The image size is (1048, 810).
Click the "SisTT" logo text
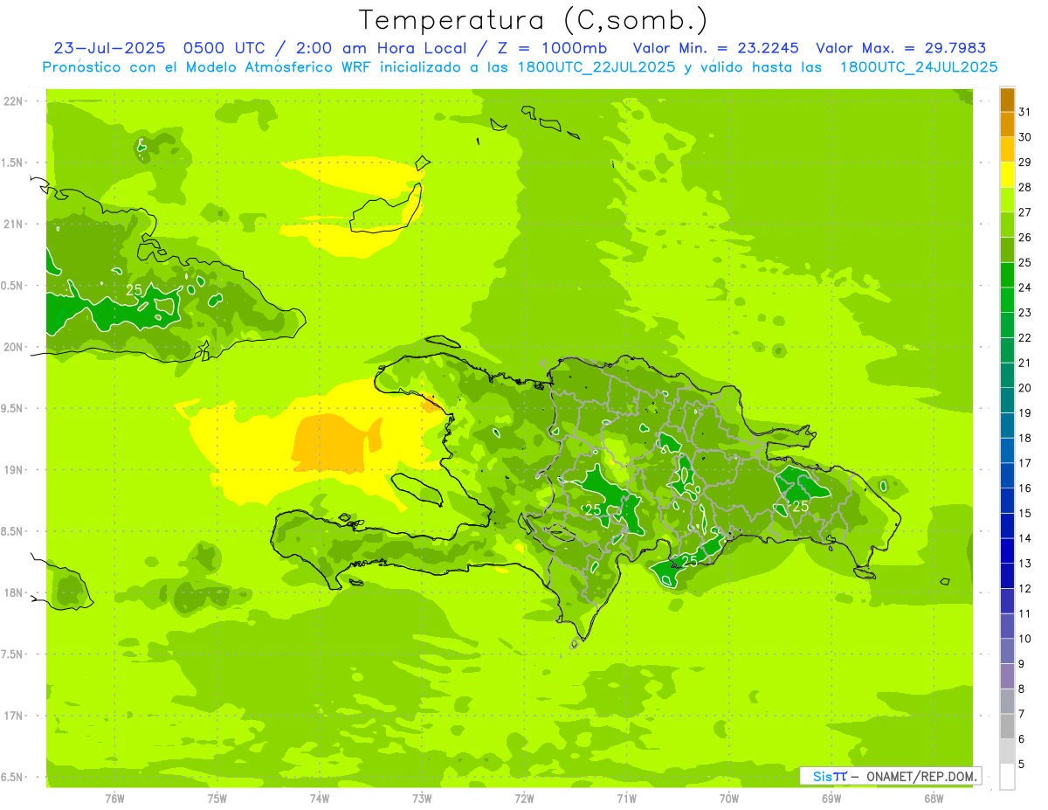(830, 776)
